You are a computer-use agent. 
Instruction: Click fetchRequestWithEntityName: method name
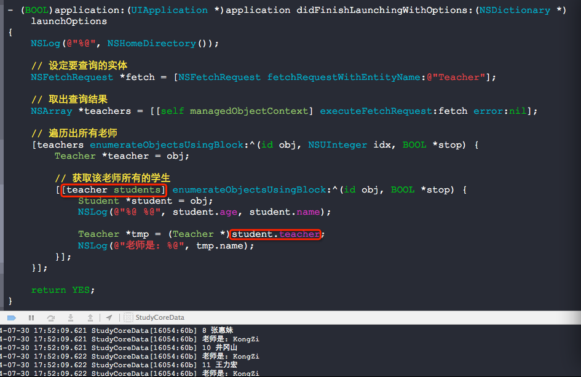(347, 77)
